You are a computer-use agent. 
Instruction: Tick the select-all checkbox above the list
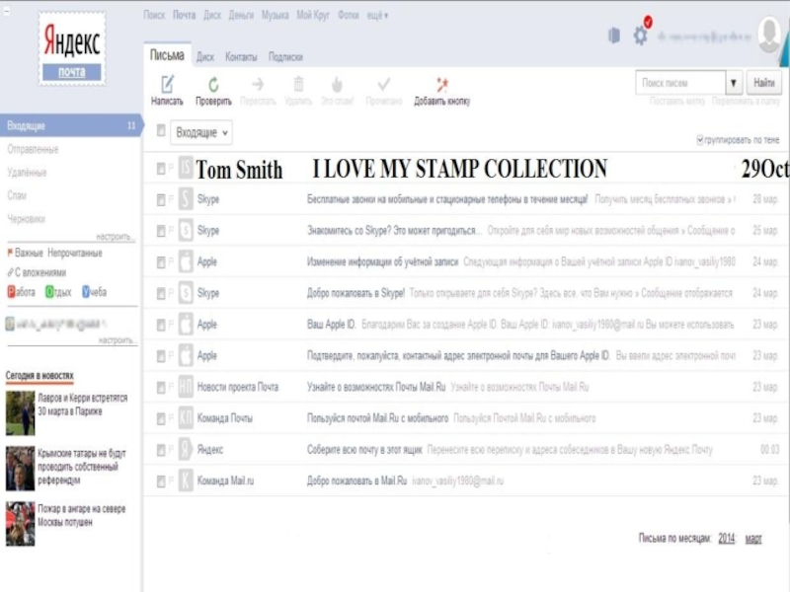[161, 131]
